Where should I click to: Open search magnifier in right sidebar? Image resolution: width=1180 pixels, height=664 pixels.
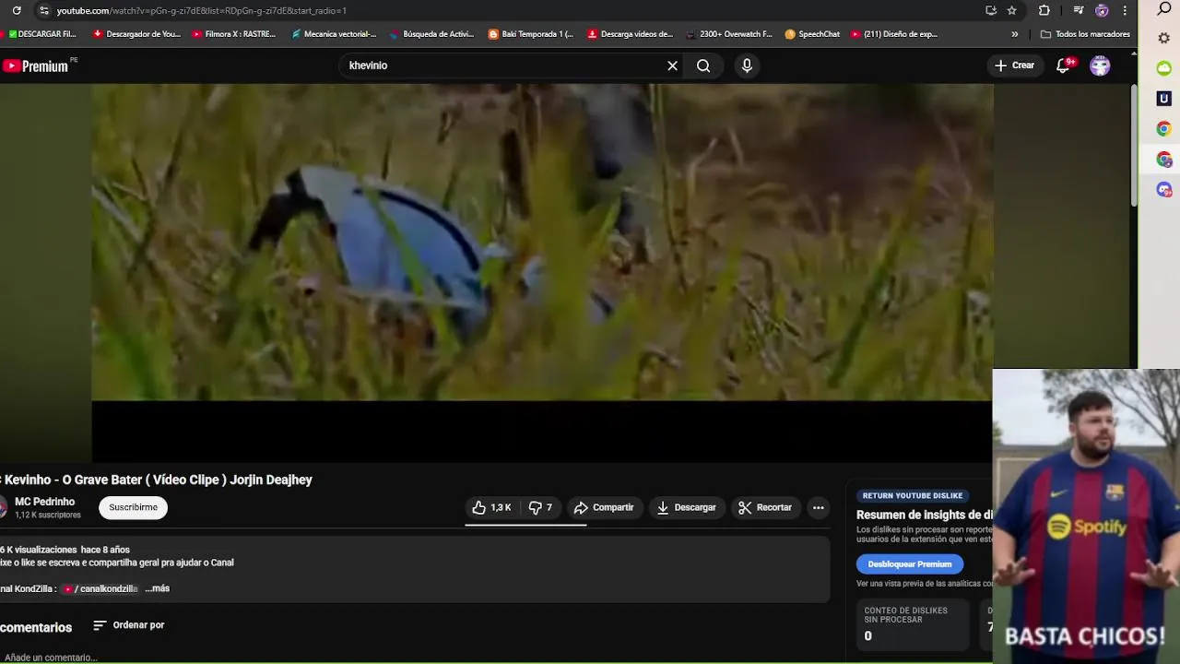pos(1164,9)
